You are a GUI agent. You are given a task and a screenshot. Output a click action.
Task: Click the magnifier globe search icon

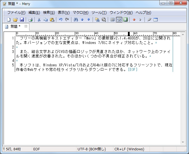point(104,20)
